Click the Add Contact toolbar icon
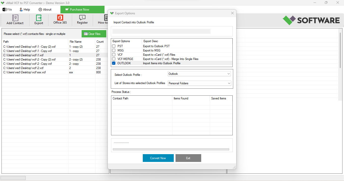 [x=15, y=20]
